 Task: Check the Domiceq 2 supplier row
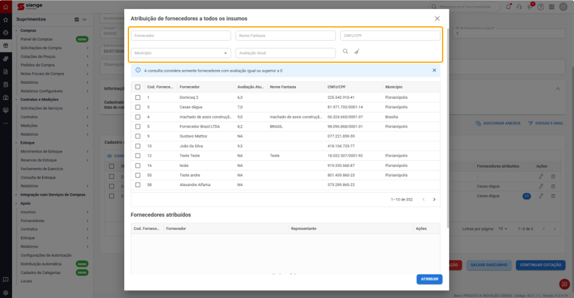pyautogui.click(x=138, y=98)
